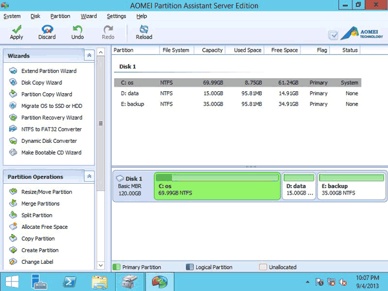This screenshot has width=388, height=291.
Task: Click the network status tray icon
Action: tap(331, 282)
